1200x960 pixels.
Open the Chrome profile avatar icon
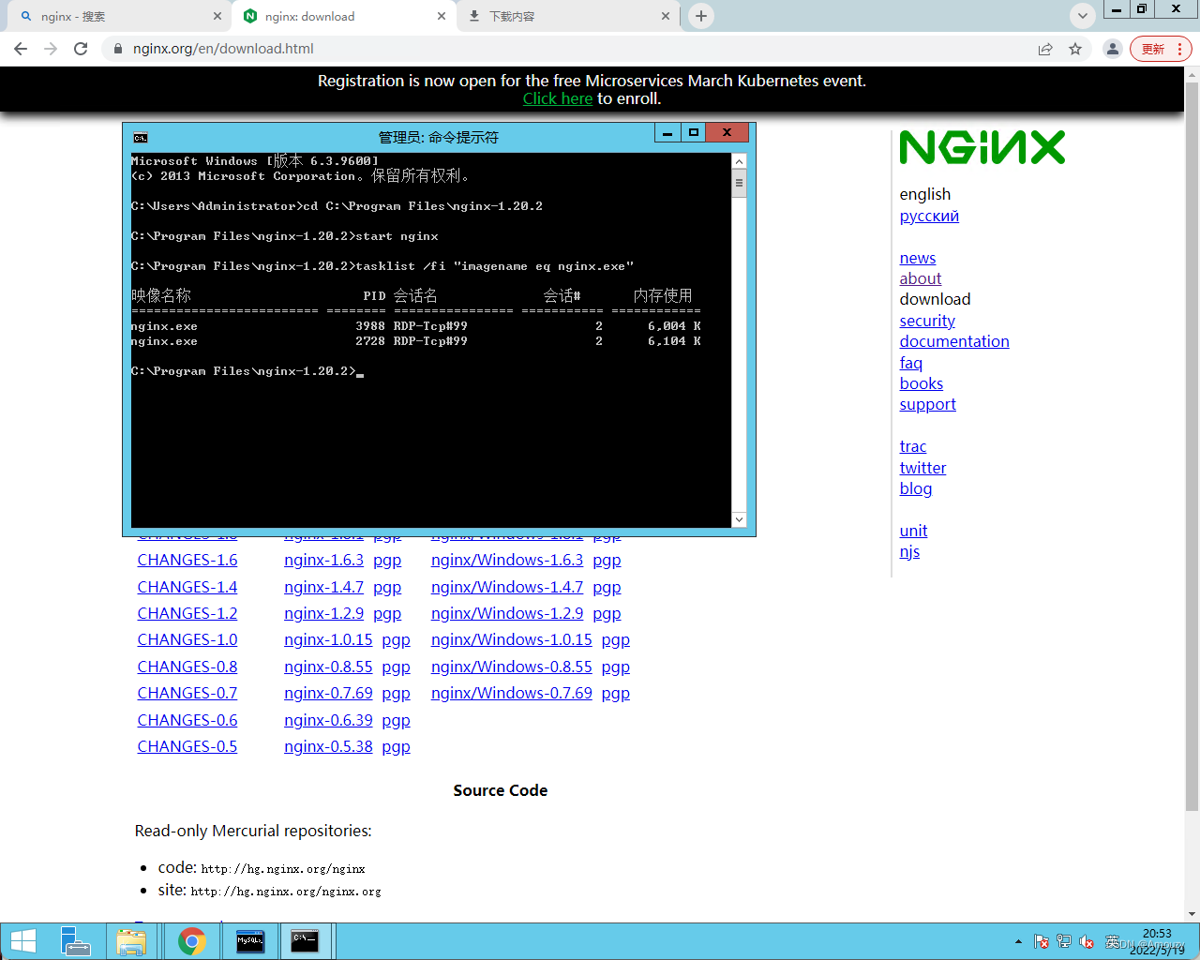1113,49
